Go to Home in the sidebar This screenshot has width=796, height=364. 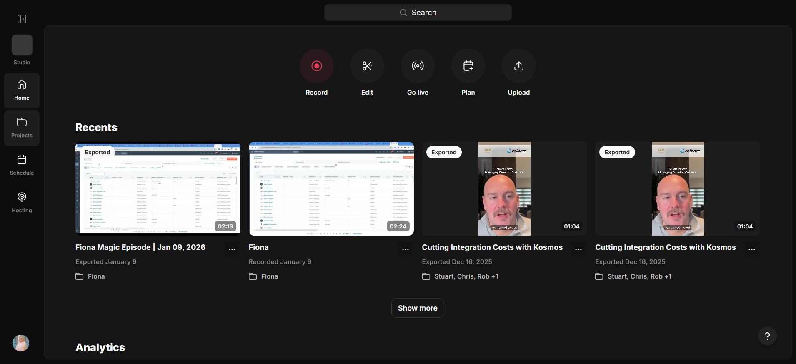(22, 91)
